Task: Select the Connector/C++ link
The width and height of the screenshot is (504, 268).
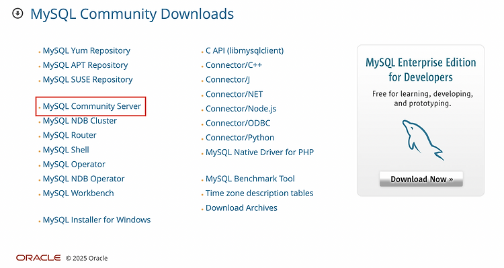Action: point(234,65)
